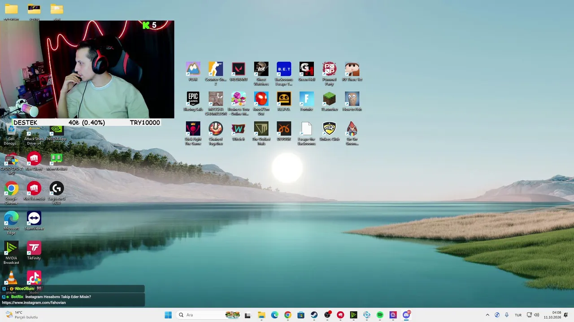Select the NVIDIA Broadcast desktop icon
574x322 pixels.
click(x=11, y=253)
